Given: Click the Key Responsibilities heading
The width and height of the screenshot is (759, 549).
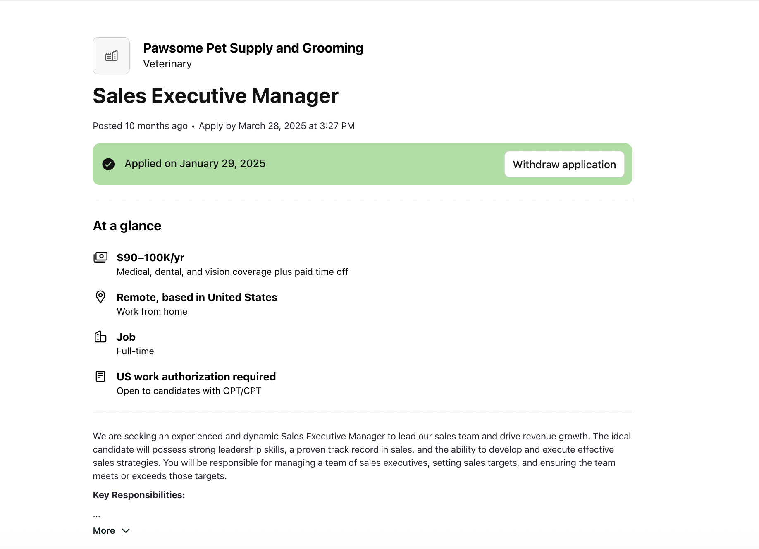Looking at the screenshot, I should coord(138,494).
